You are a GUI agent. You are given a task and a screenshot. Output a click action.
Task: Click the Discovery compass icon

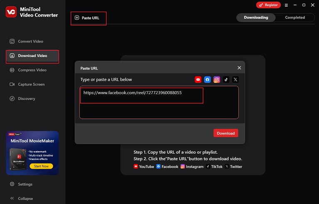(x=12, y=99)
